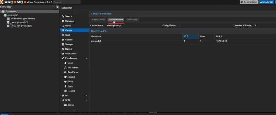
Task: Open the Cluster menu item
Action: coord(75,30)
